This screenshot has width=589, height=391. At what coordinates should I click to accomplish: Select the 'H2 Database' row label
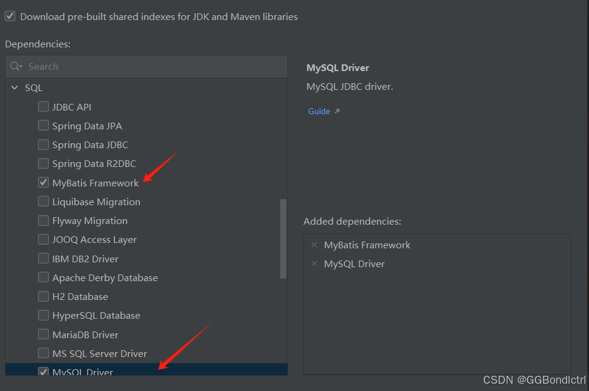(80, 297)
